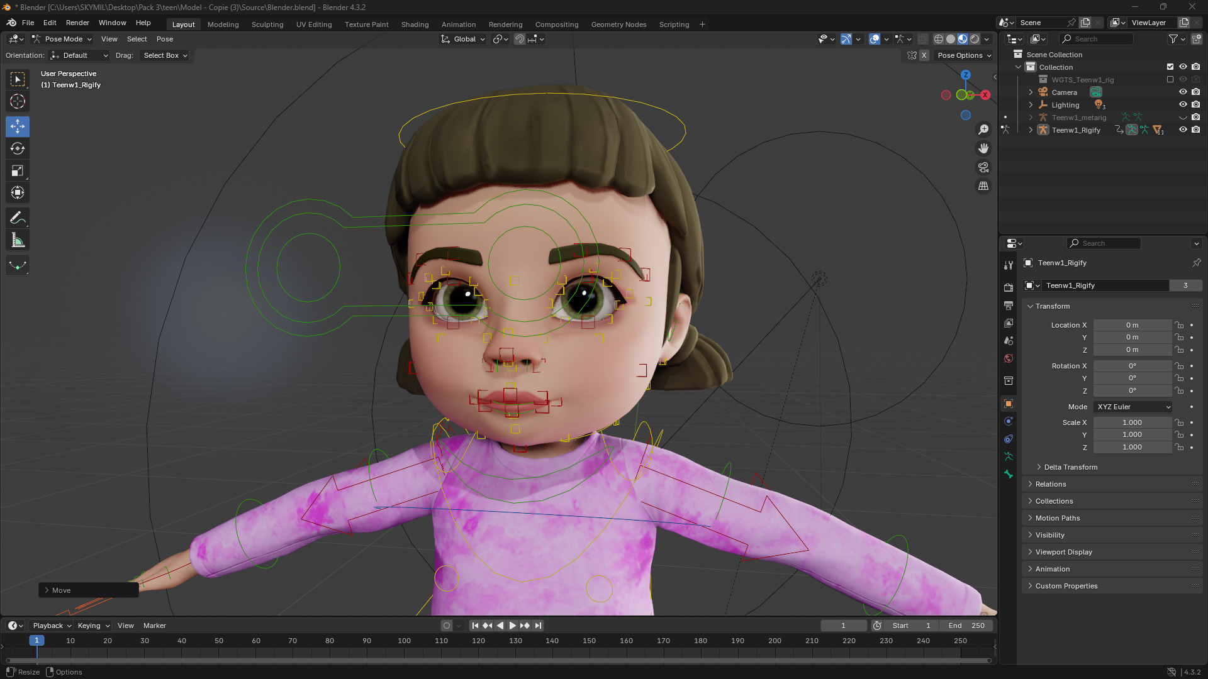Select the Breakdowner pose tool
The width and height of the screenshot is (1208, 679).
point(18,265)
